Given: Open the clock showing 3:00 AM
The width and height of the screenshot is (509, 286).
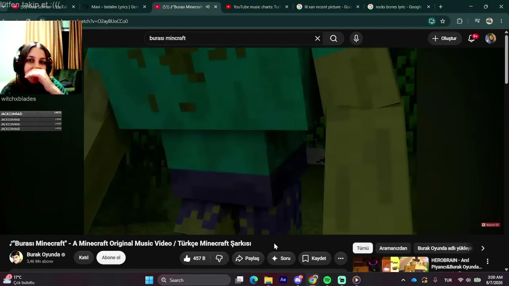Looking at the screenshot, I should tap(495, 280).
